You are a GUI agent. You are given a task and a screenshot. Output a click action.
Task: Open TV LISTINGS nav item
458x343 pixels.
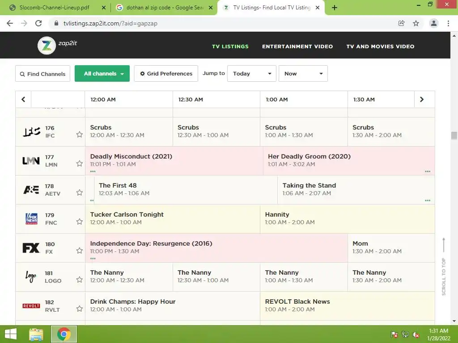click(230, 46)
